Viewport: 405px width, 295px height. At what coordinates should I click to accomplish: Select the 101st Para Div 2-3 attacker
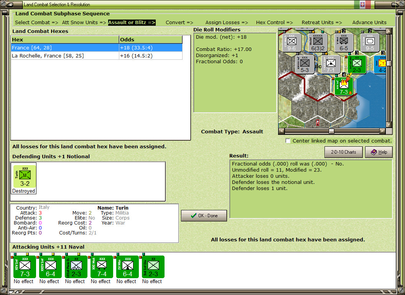pos(76,267)
